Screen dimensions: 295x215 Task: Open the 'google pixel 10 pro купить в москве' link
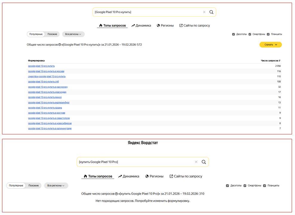pos(46,71)
